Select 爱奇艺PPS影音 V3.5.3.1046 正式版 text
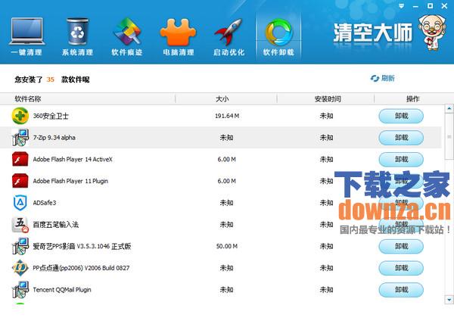The height and width of the screenshot is (324, 454). click(x=82, y=246)
